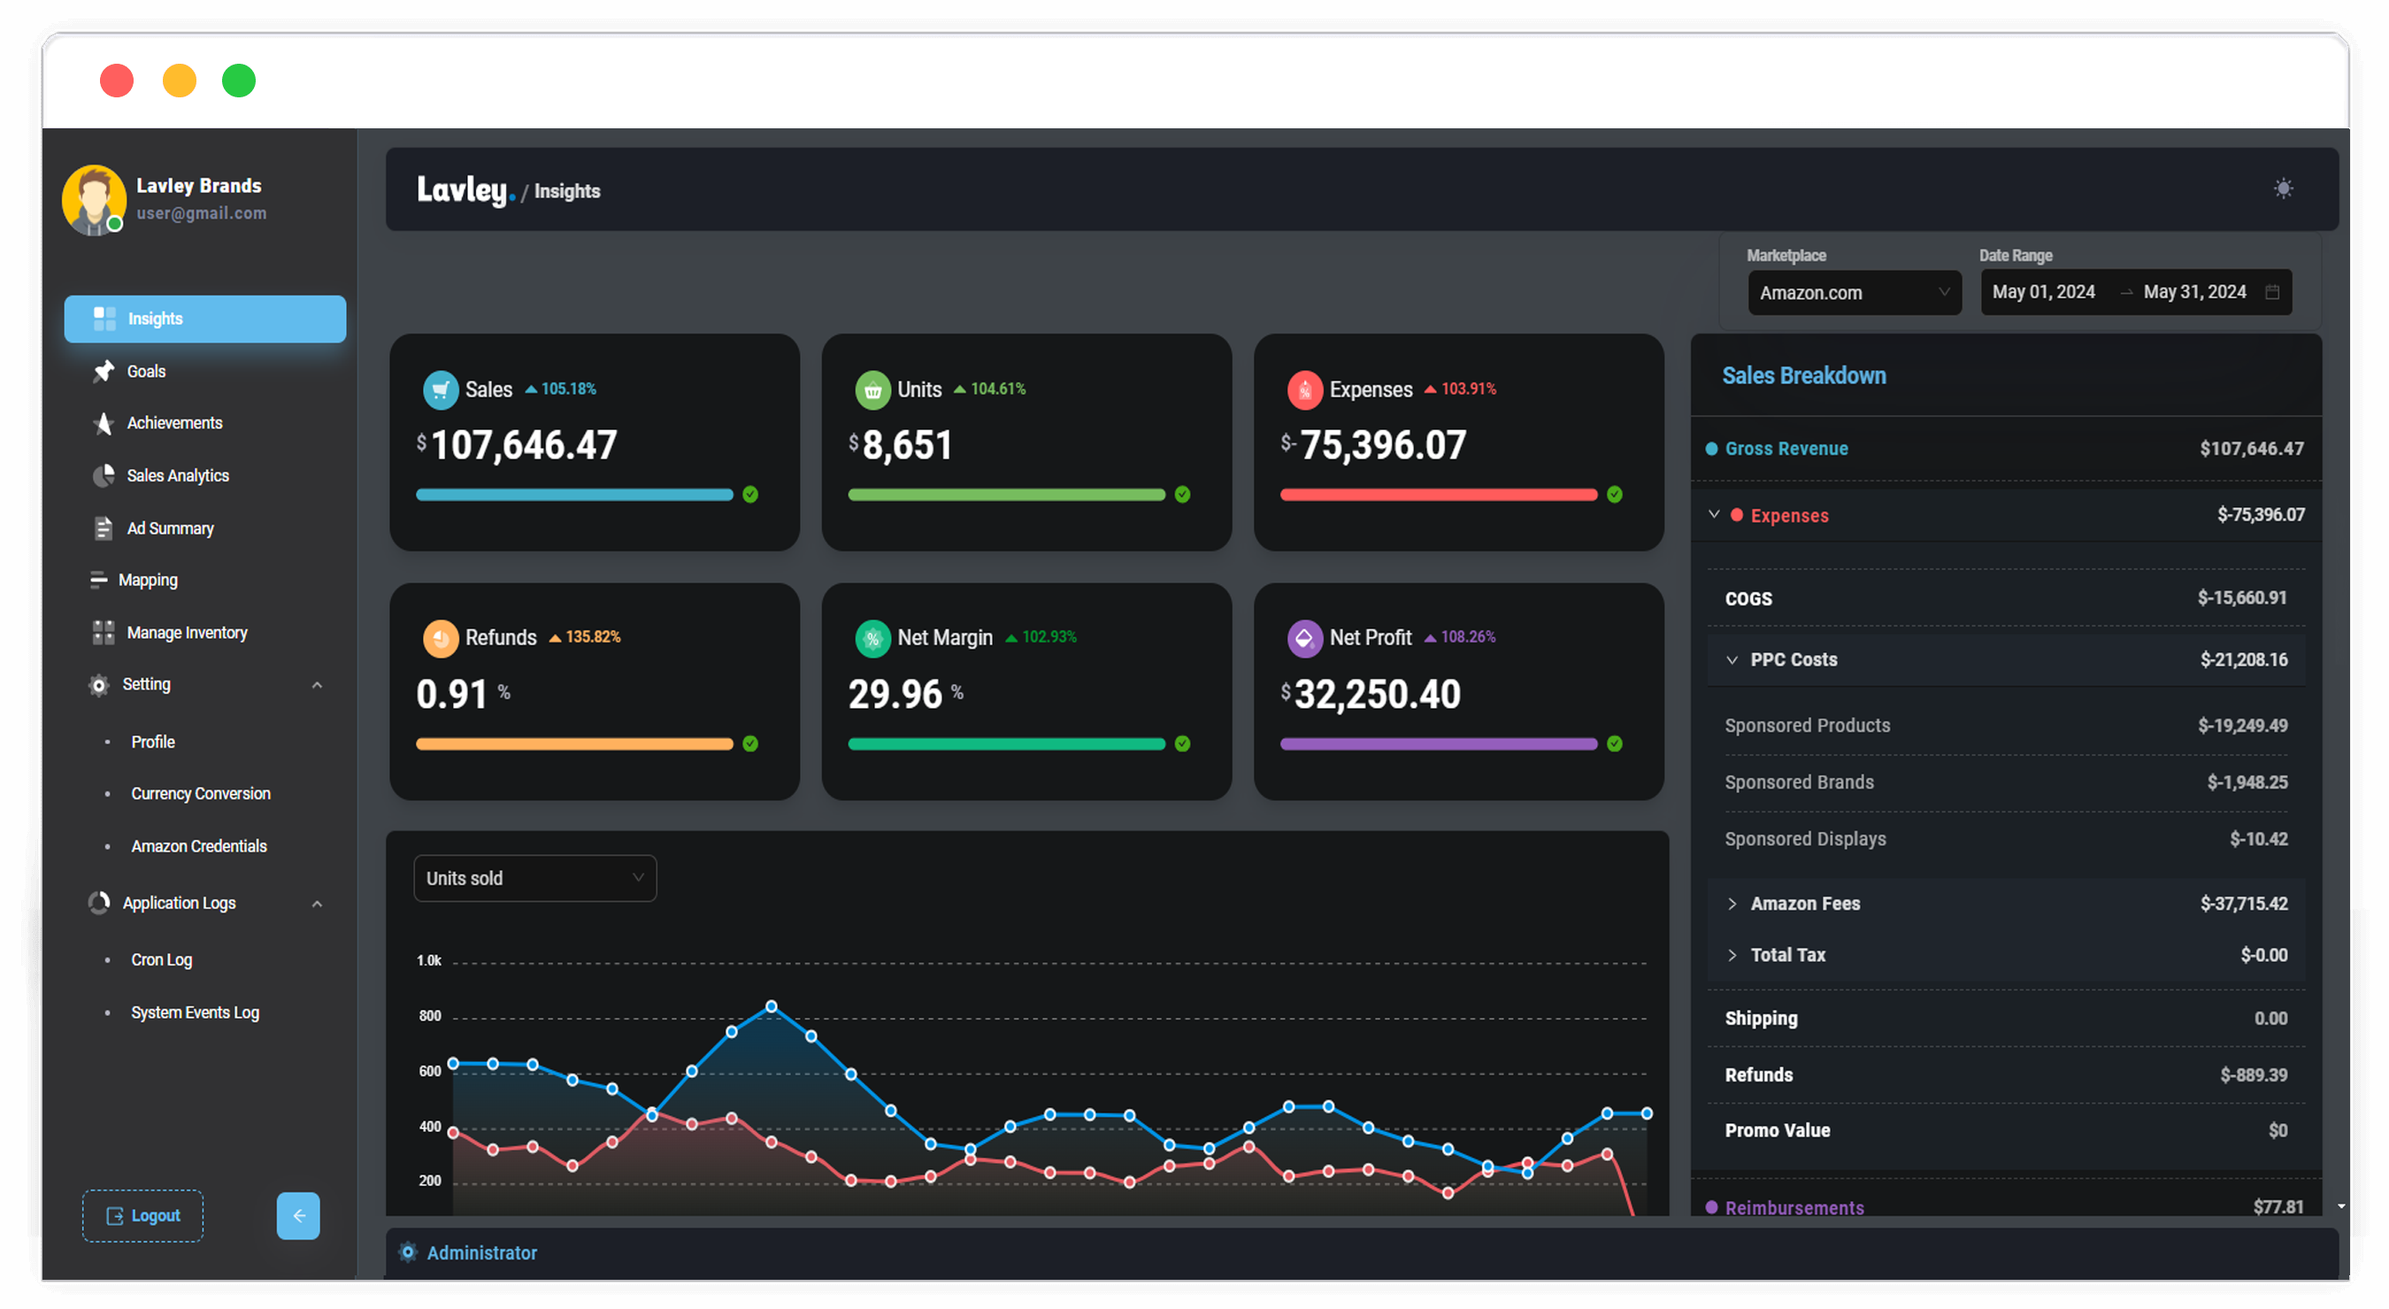Click green check on Net Margin card
This screenshot has height=1309, width=2389.
point(1182,744)
